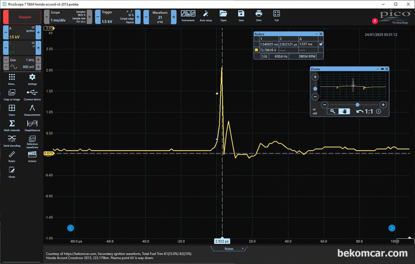
Task: Open the Instruments panel
Action: tap(188, 16)
